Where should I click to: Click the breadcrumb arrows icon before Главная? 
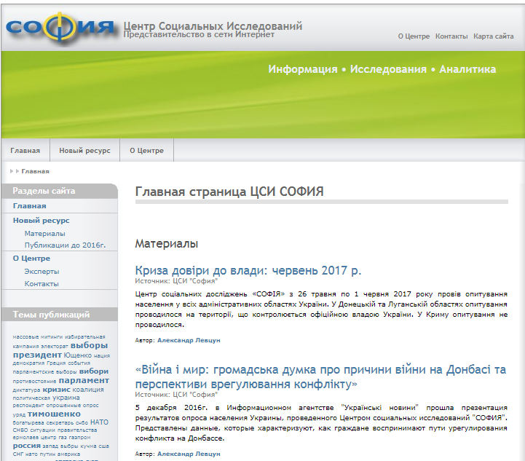pos(14,171)
